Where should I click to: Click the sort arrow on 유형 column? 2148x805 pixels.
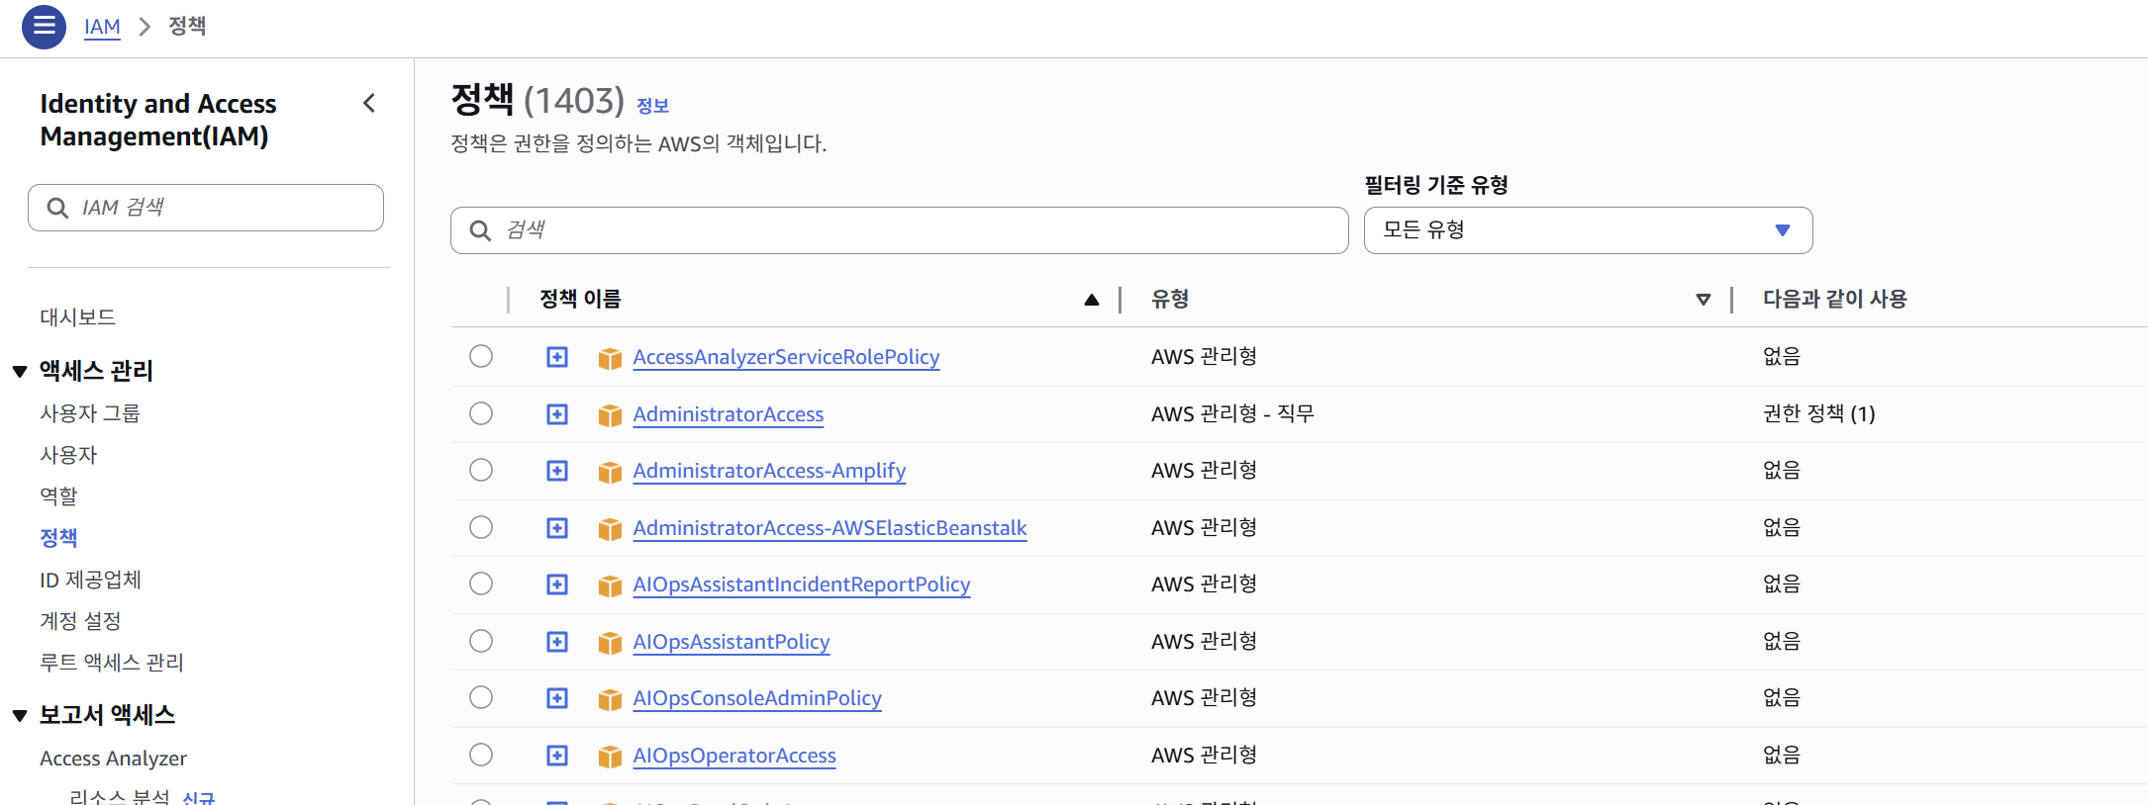1703,300
